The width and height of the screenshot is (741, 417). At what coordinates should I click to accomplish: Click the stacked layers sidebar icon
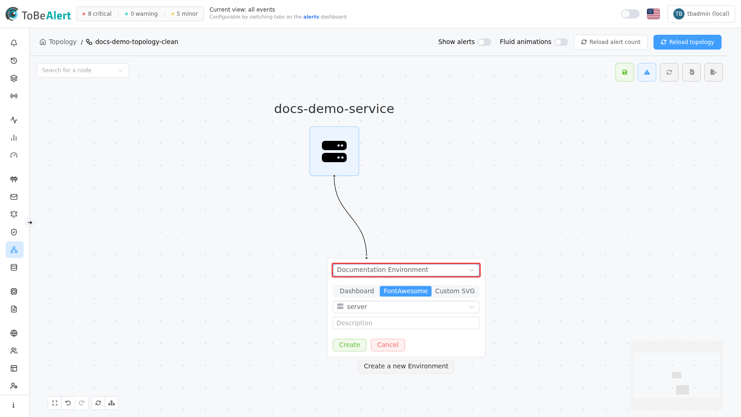tap(14, 78)
